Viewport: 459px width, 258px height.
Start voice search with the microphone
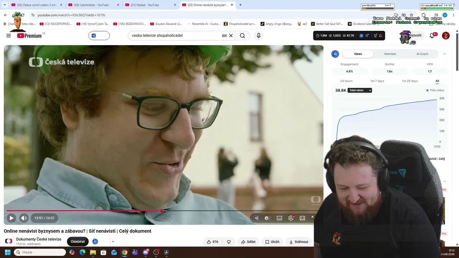coord(259,35)
